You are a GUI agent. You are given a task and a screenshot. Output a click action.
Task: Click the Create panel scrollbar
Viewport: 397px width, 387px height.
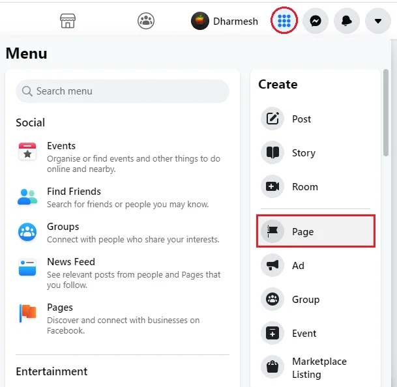click(x=386, y=113)
